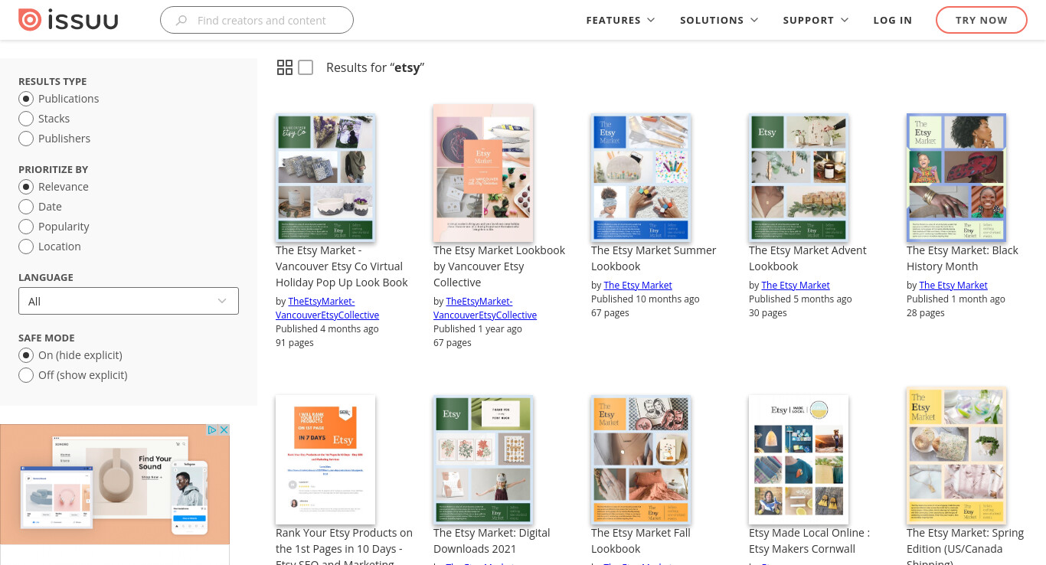This screenshot has height=565, width=1046.
Task: Open Vancouver Etsy Co Holiday Pop Up thumbnail
Action: pos(325,178)
